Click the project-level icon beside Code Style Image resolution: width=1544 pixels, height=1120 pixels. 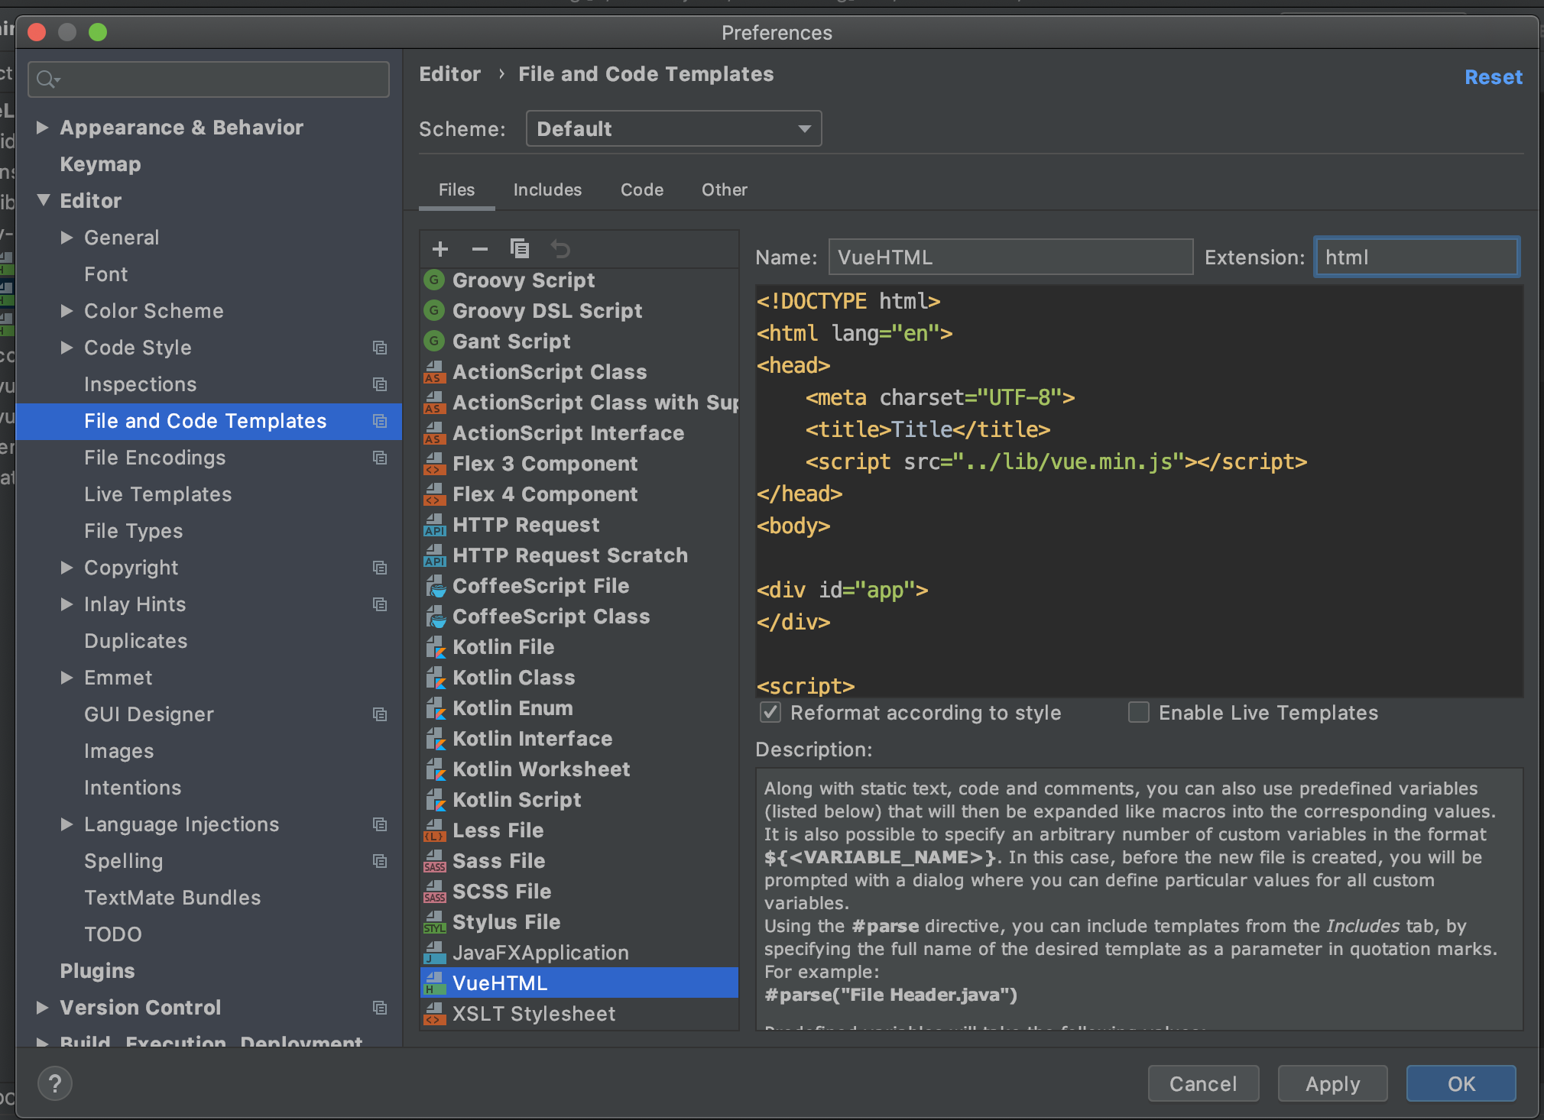click(x=380, y=348)
